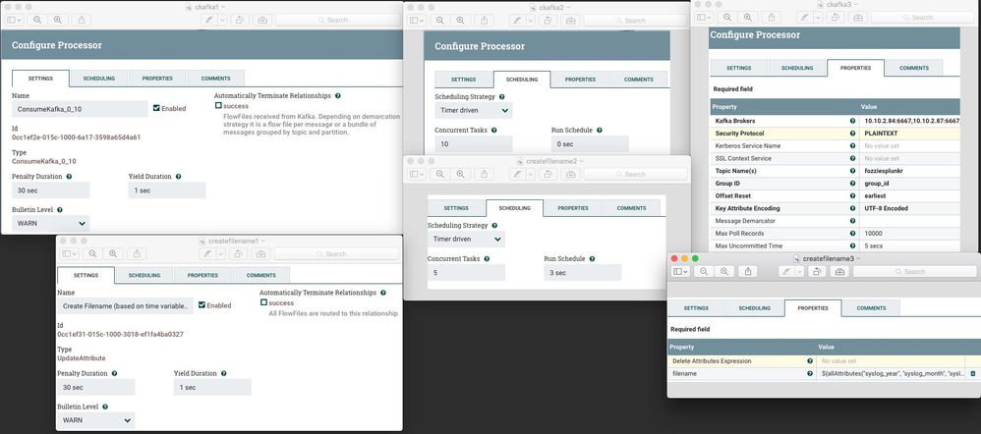This screenshot has width=981, height=434.
Task: Show markup toolbox in ckafka1 window
Action: point(262,20)
